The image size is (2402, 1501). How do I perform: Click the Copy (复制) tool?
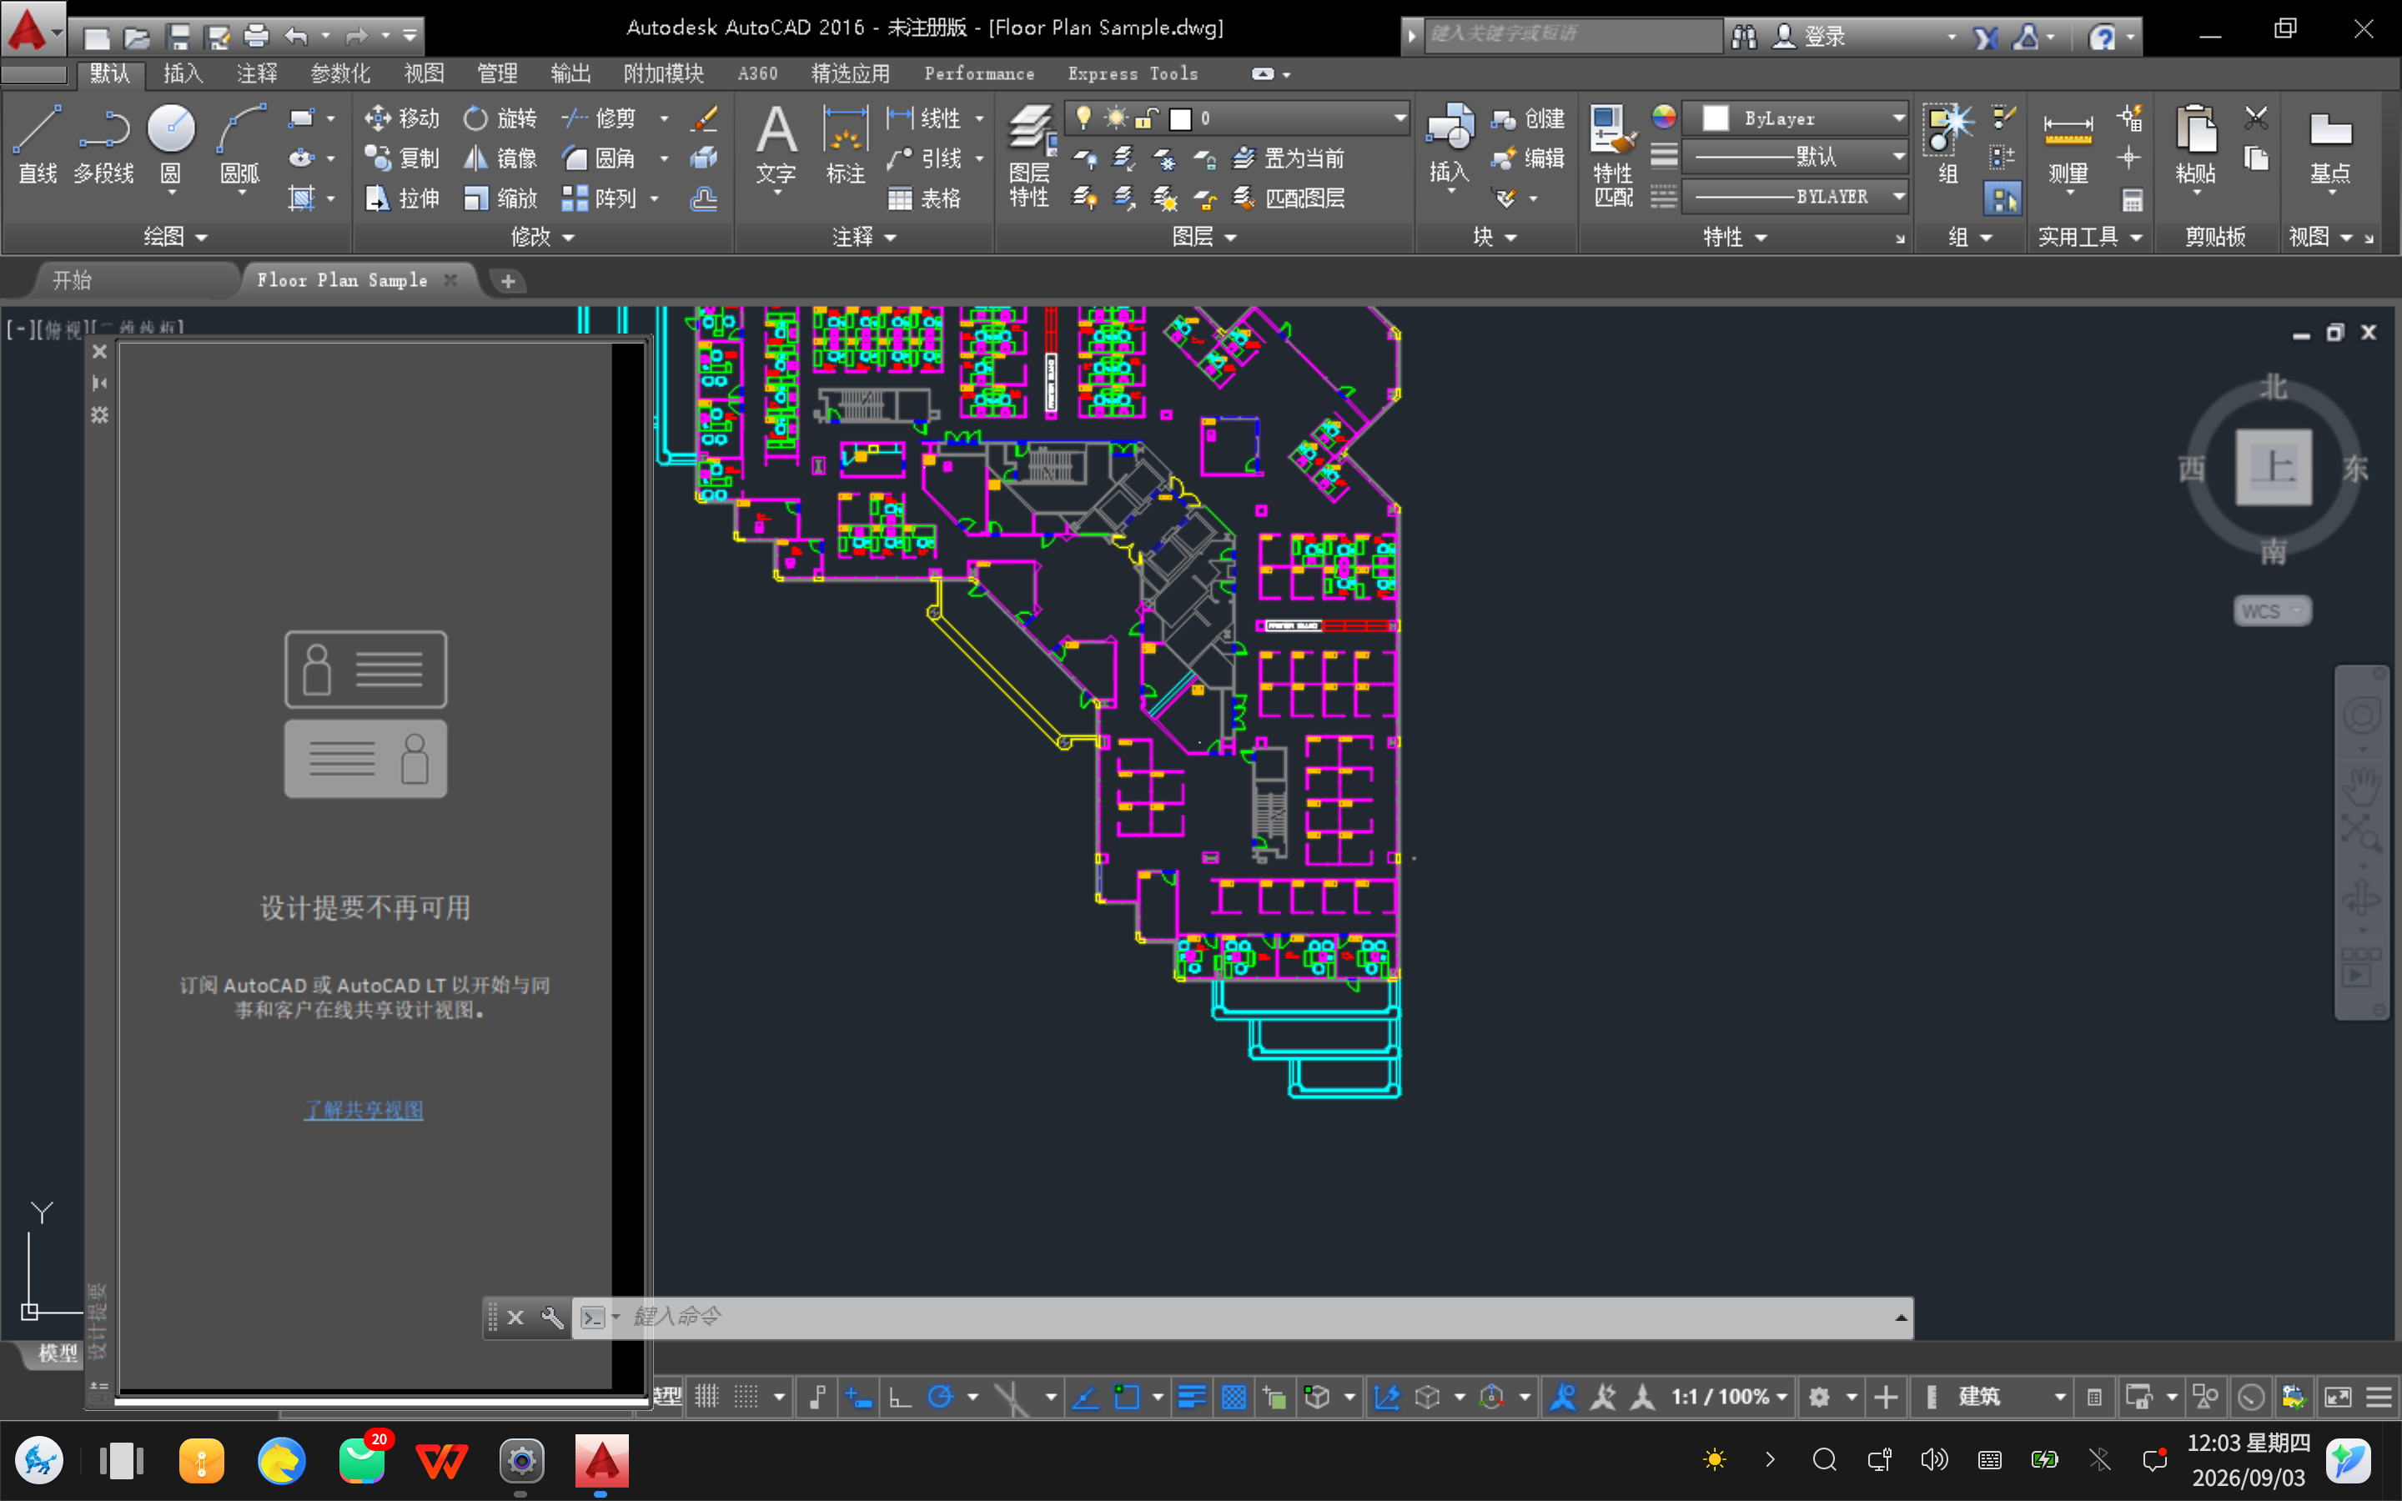(x=401, y=158)
